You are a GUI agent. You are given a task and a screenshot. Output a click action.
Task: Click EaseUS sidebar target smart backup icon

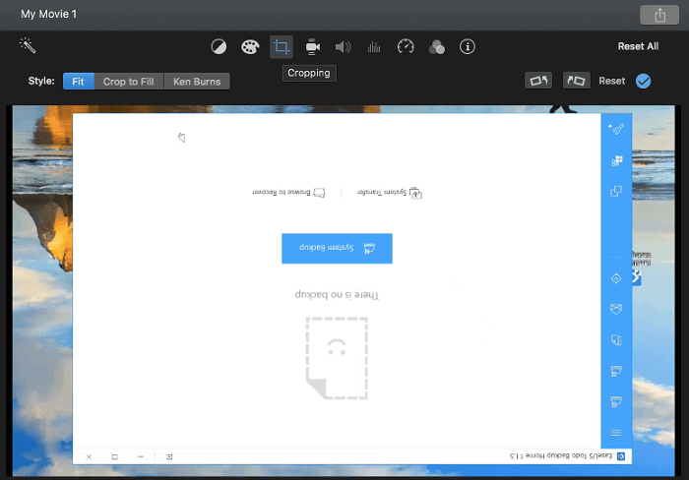(x=616, y=278)
